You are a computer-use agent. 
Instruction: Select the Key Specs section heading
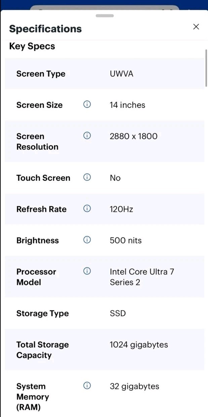pos(32,46)
